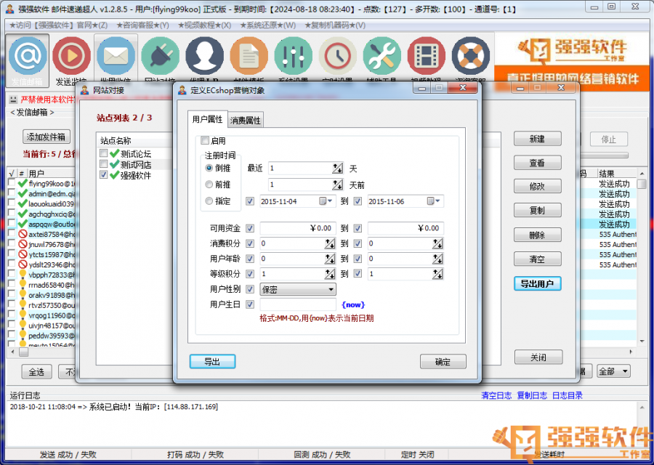The height and width of the screenshot is (465, 654).
Task: Click the blue {now} placeholder link
Action: click(x=353, y=305)
